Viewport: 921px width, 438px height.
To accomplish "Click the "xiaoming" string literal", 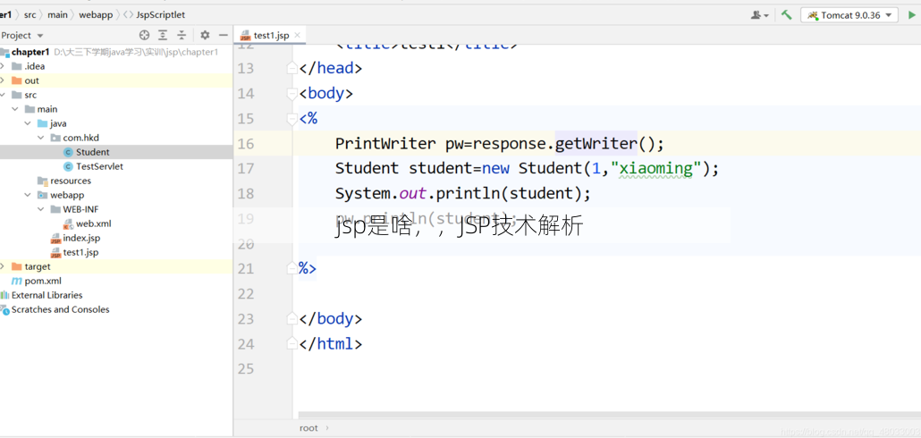I will click(656, 169).
